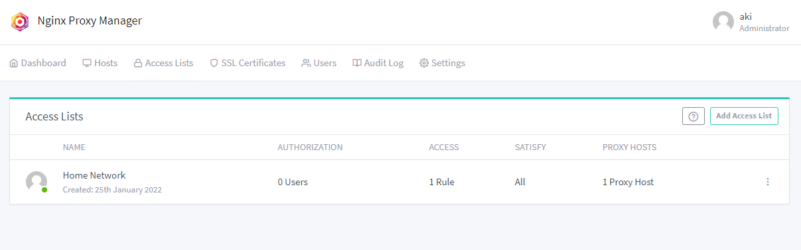Viewport: 801px width, 250px height.
Task: Open the Home Network row options menu
Action: tap(768, 182)
